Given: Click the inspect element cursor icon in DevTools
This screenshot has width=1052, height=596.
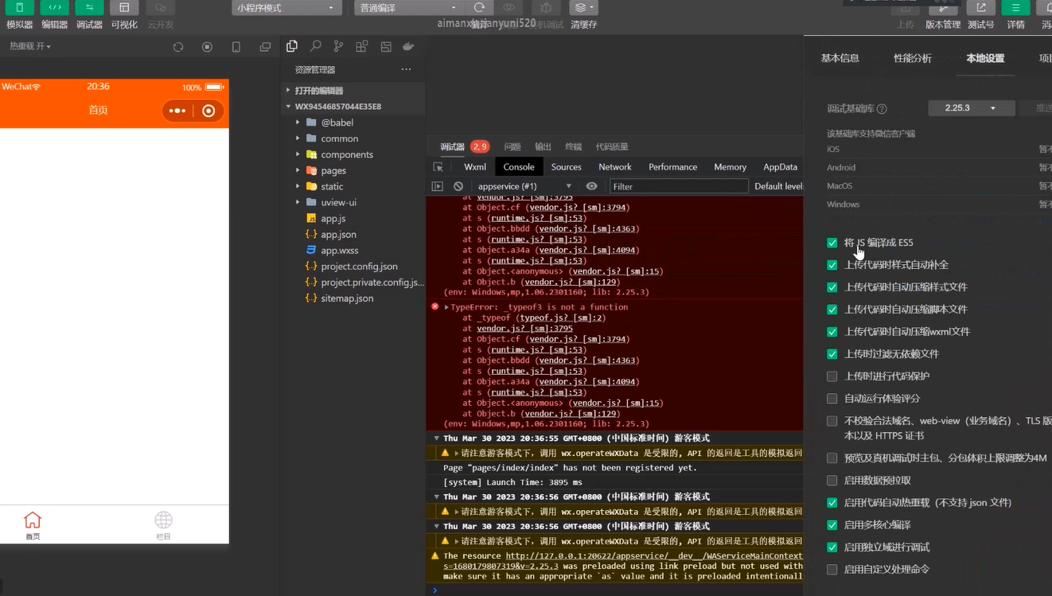Looking at the screenshot, I should (x=438, y=167).
